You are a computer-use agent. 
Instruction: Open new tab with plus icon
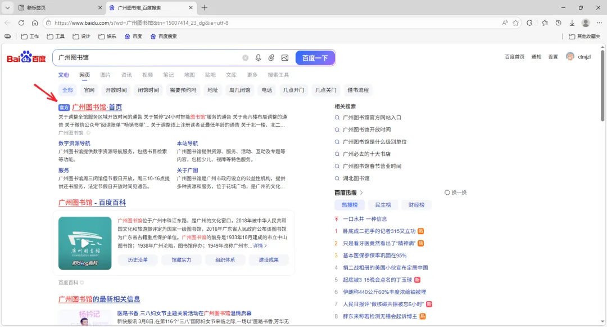pos(205,7)
